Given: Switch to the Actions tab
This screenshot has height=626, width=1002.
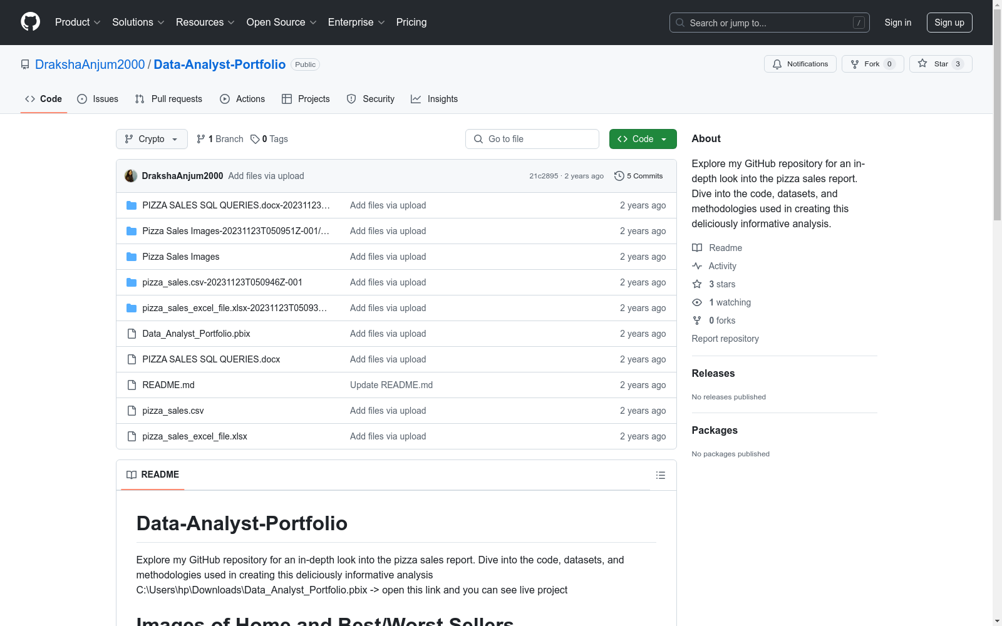Looking at the screenshot, I should point(242,99).
